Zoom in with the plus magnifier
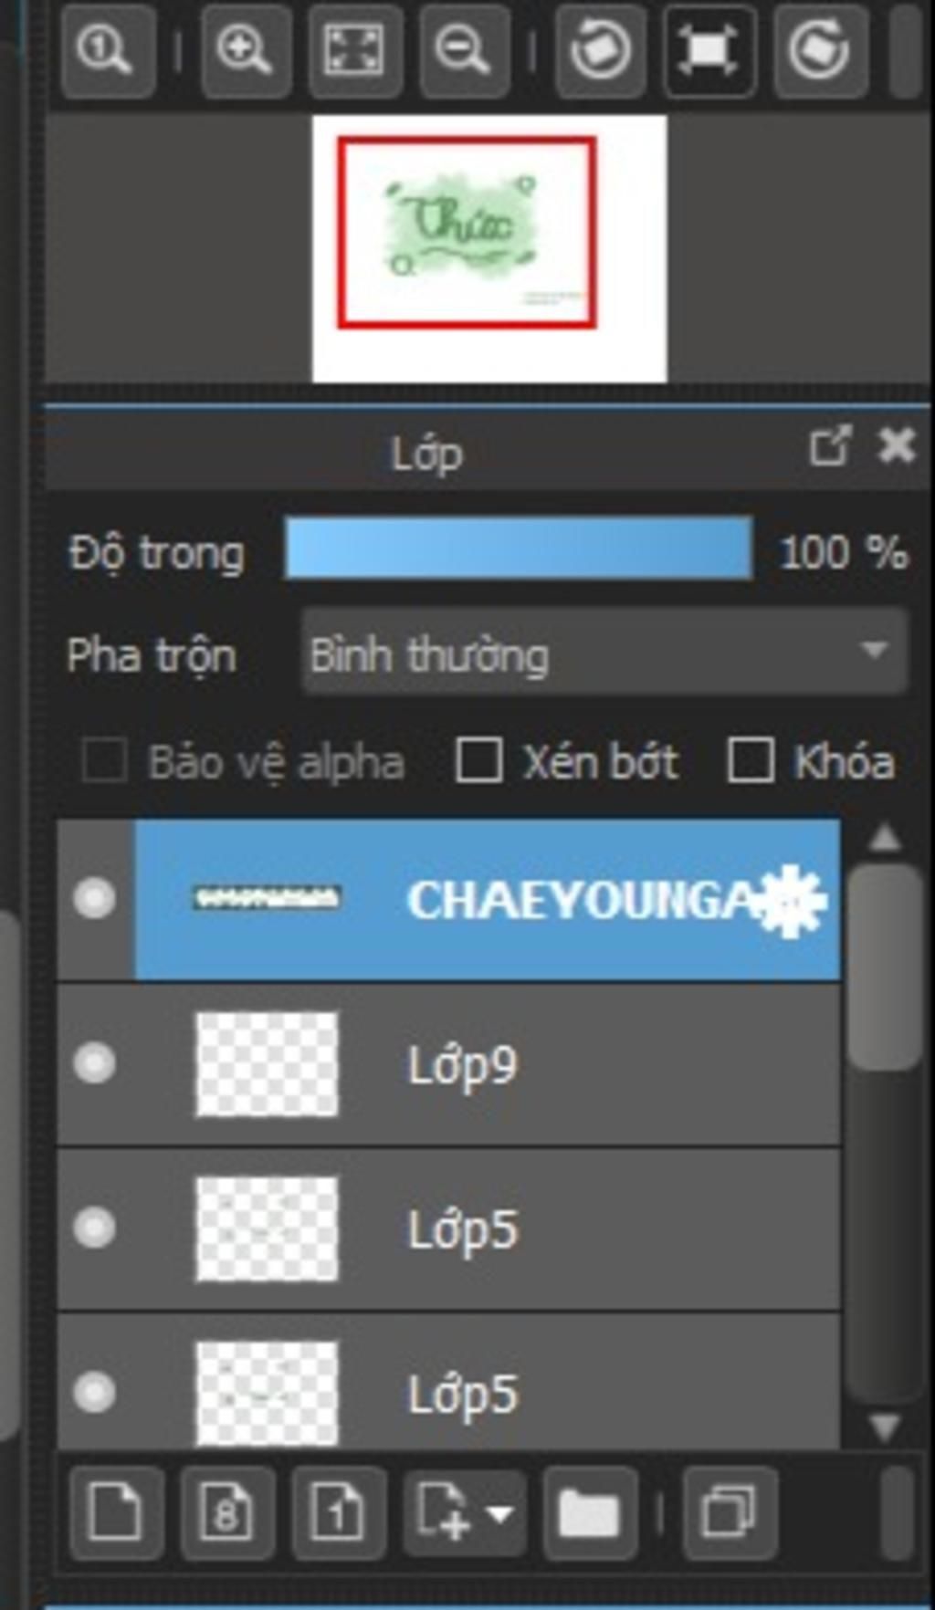The image size is (935, 1610). pyautogui.click(x=245, y=49)
